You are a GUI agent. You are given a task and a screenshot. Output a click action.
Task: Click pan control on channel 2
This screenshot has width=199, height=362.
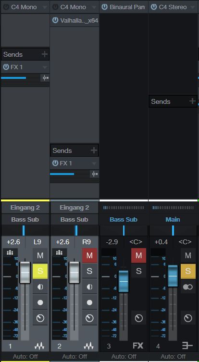click(74, 230)
